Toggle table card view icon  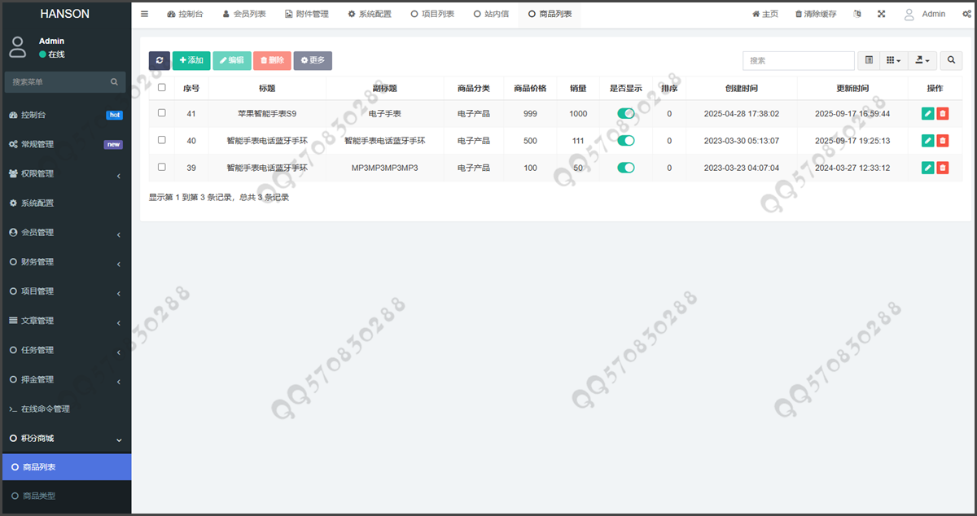point(869,60)
